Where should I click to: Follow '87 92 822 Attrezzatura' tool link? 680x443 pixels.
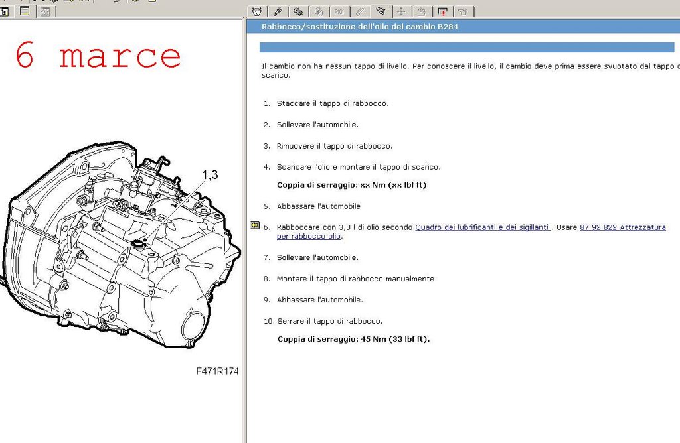tap(623, 227)
